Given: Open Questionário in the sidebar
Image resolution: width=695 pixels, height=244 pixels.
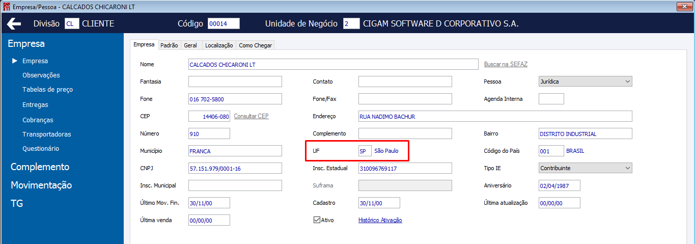Looking at the screenshot, I should (x=41, y=149).
